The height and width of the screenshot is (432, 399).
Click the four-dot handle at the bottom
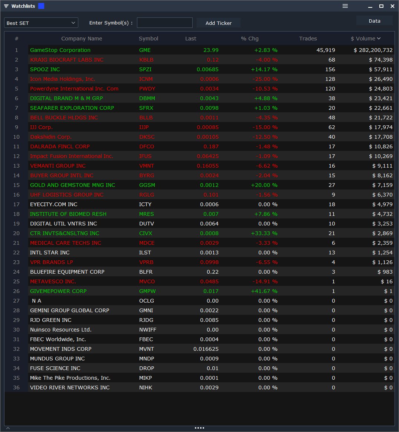(x=199, y=428)
